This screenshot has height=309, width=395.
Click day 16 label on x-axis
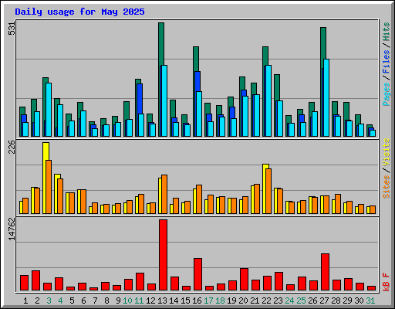coord(197,301)
